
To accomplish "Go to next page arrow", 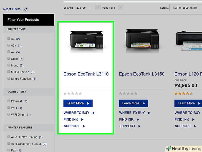I will coord(120,8).
